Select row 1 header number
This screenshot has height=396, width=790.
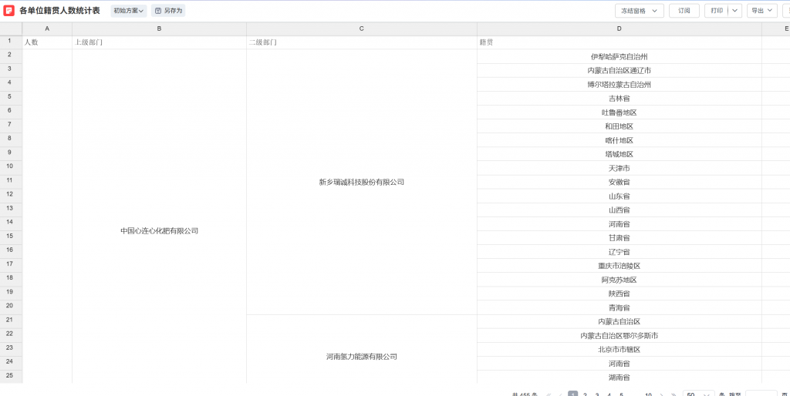point(11,42)
